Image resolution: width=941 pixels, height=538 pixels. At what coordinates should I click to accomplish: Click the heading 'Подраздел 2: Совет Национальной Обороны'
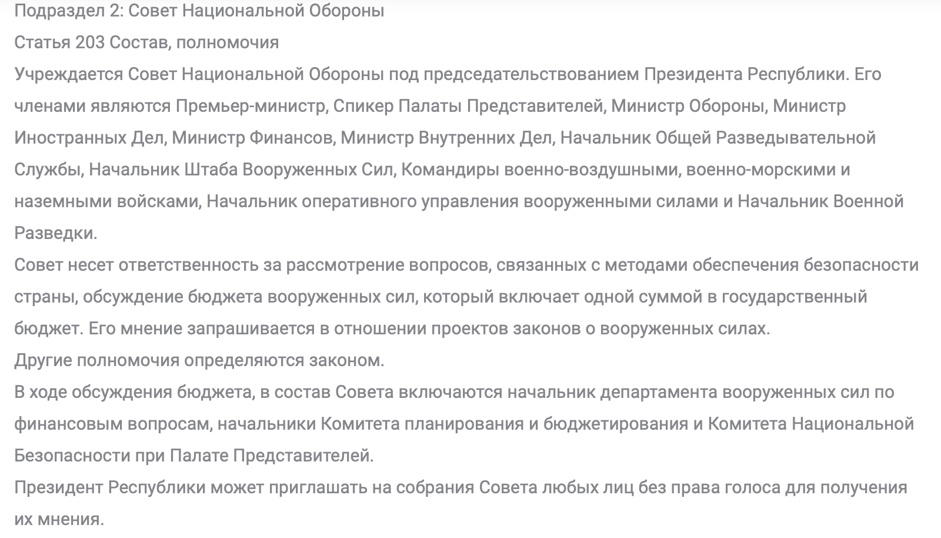pyautogui.click(x=199, y=11)
